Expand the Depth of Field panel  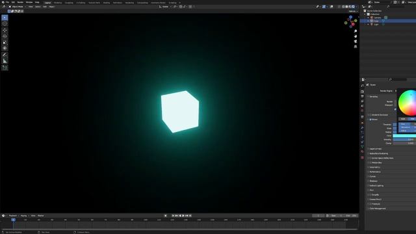click(376, 149)
